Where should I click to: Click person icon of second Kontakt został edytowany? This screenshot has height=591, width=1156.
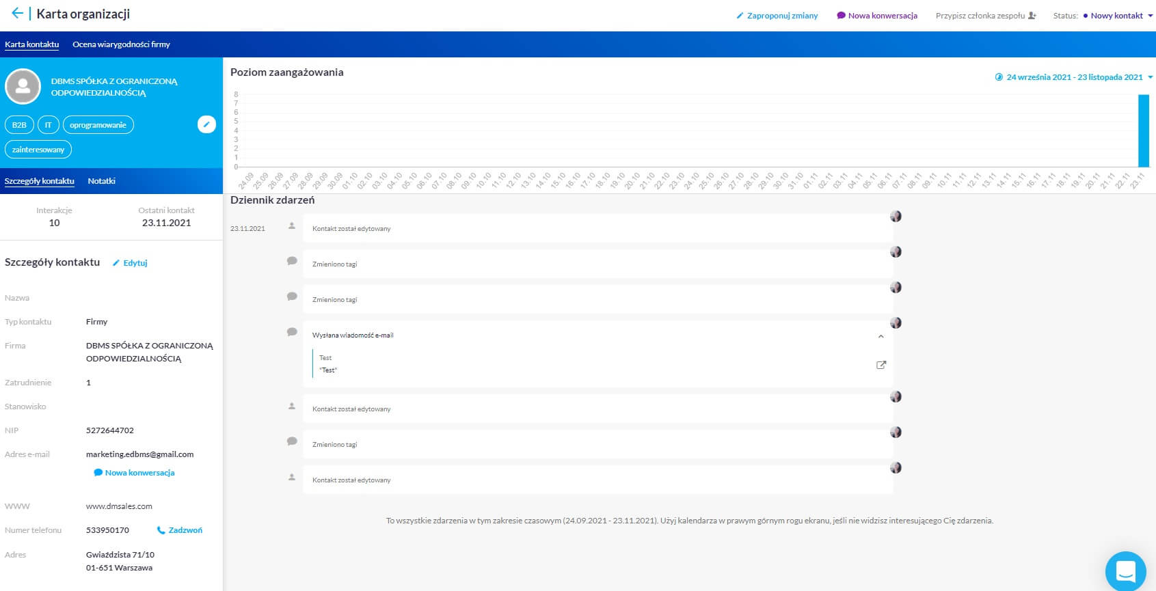pyautogui.click(x=292, y=406)
